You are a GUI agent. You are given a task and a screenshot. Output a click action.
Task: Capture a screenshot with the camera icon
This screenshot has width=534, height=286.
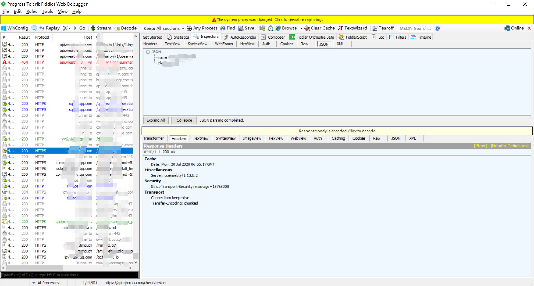262,28
